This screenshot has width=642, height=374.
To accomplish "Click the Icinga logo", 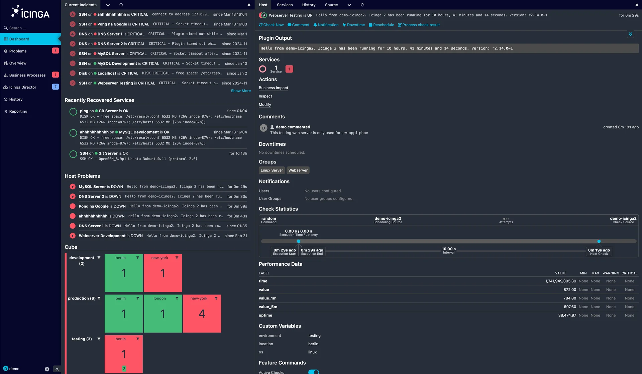I will point(30,12).
